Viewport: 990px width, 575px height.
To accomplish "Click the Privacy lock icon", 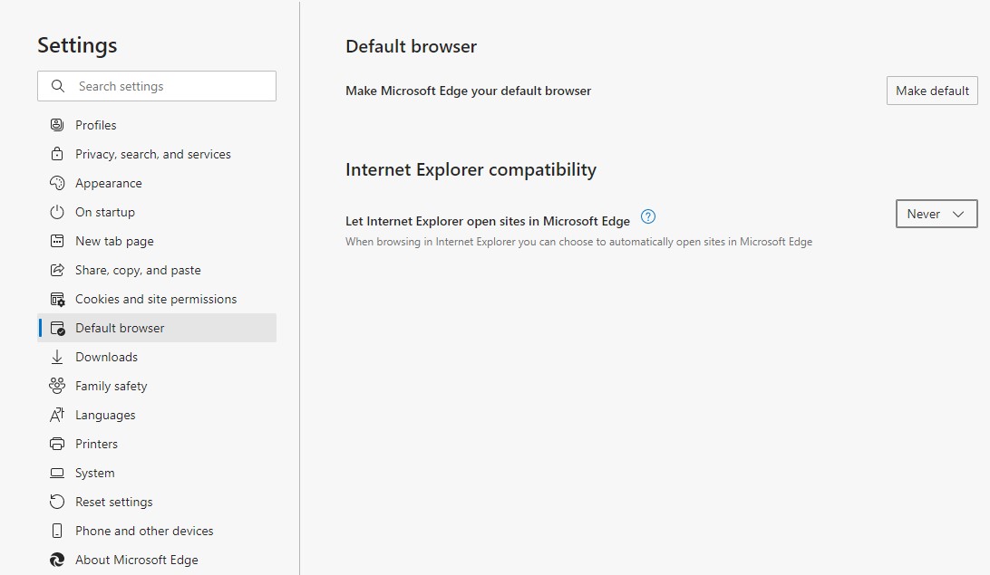I will [57, 154].
